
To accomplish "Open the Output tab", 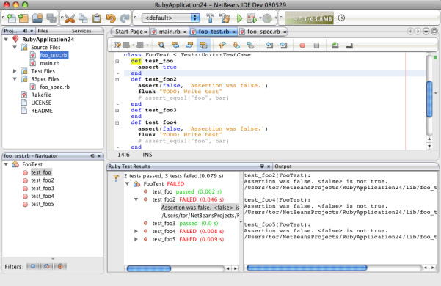I will tap(283, 166).
